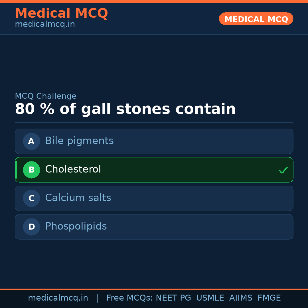
Task: Click the letter C circle badge
Action: 31,198
